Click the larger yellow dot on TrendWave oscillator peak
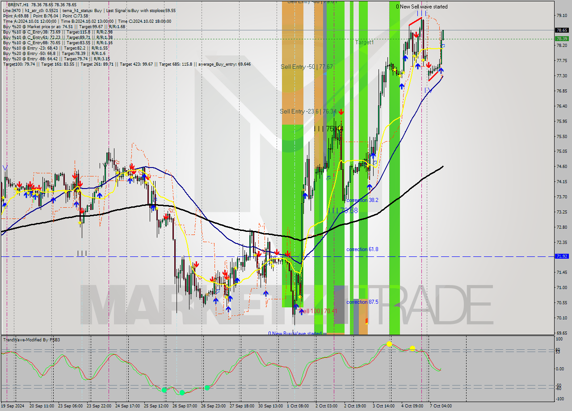The image size is (572, 411). 389,344
